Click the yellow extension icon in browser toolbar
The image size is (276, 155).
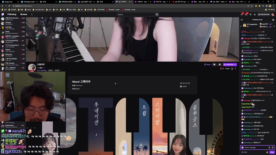[x=256, y=6]
